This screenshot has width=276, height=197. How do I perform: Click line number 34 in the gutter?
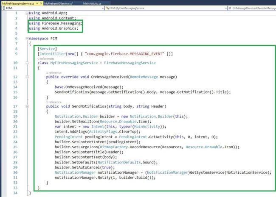[x=15, y=193]
